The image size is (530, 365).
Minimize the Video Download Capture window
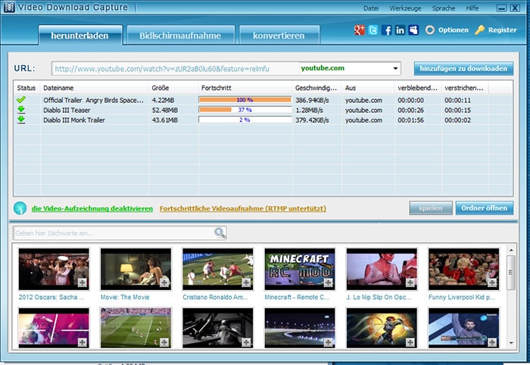501,8
